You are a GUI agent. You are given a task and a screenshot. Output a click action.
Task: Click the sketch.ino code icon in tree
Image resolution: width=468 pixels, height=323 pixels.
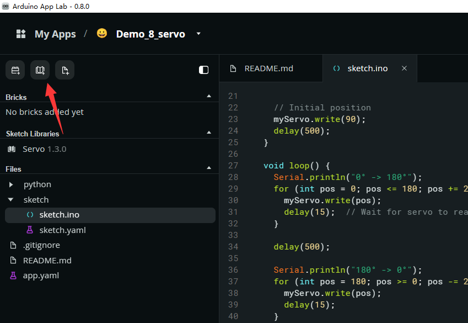click(30, 215)
